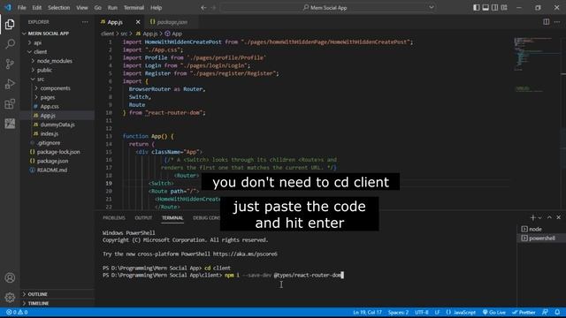This screenshot has height=318, width=566.
Task: Click the Go Live status bar button
Action: pos(494,312)
